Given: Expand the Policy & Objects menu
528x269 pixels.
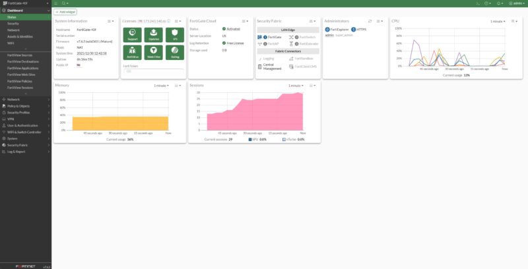Looking at the screenshot, I should coord(26,106).
